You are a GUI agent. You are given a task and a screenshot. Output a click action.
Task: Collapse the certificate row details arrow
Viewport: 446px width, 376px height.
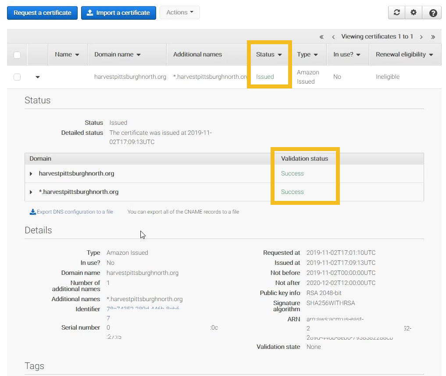[x=38, y=77]
